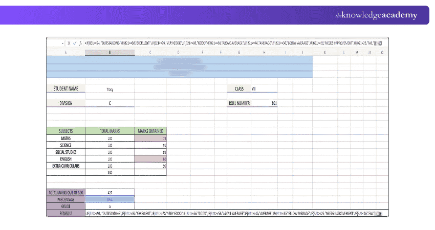435x230 pixels.
Task: Select the 500 total marks sum cell
Action: 110,172
